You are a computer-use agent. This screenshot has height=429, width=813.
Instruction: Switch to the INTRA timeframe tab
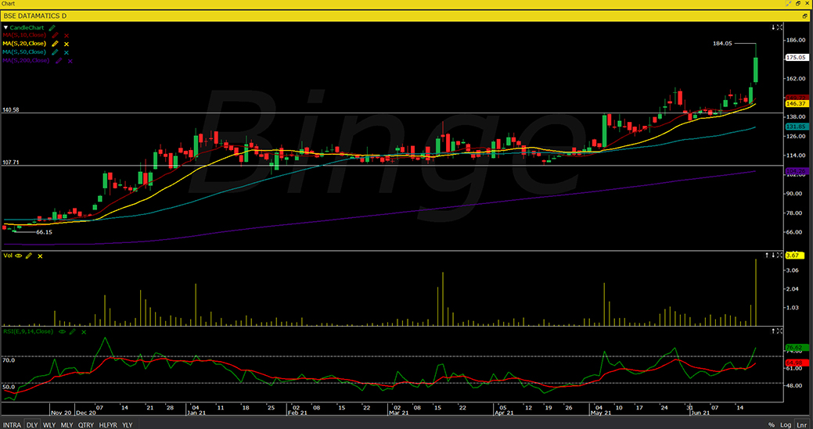[x=12, y=425]
